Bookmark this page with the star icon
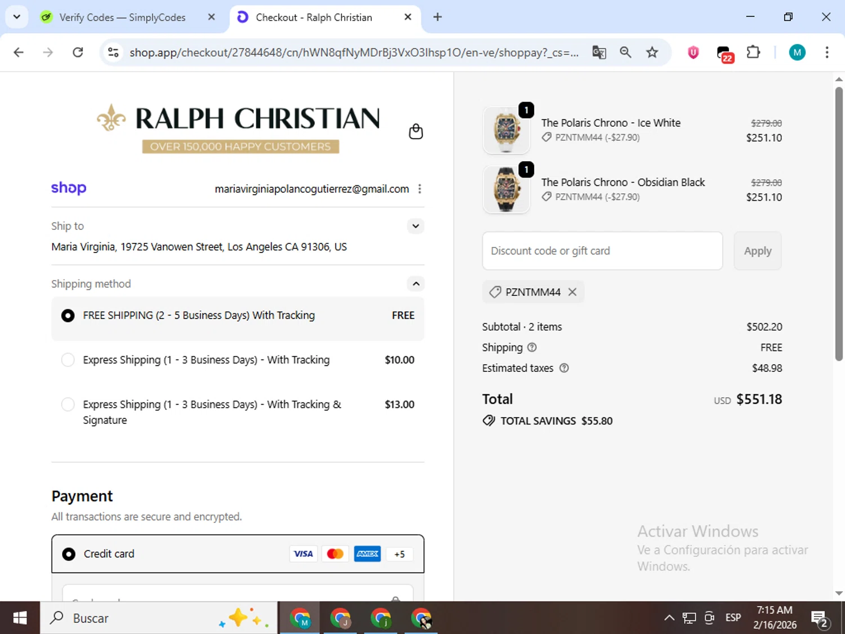Viewport: 845px width, 634px height. pyautogui.click(x=652, y=52)
